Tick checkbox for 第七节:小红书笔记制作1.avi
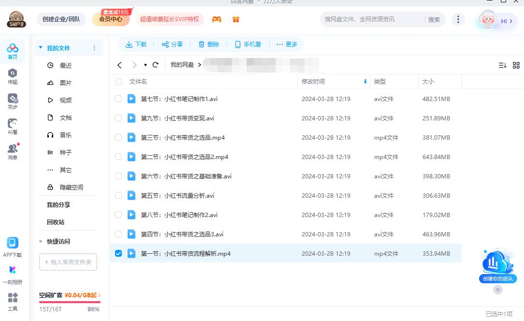 [118, 99]
